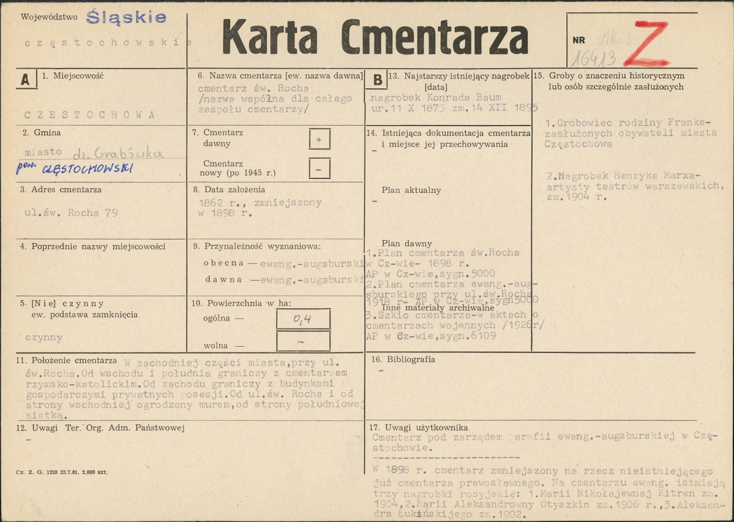Click the blue handwritten 'pow. CZĘSTOCHOWSKI'
734x522 pixels.
tap(75, 168)
